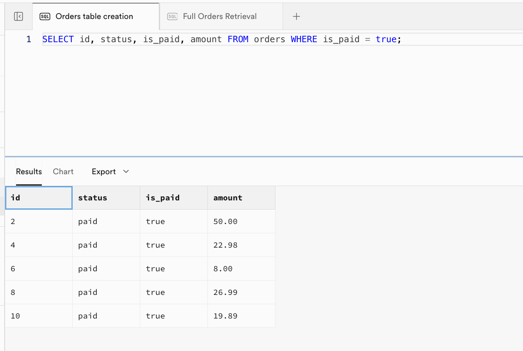This screenshot has height=351, width=523.
Task: Open the Results tab
Action: click(x=29, y=172)
